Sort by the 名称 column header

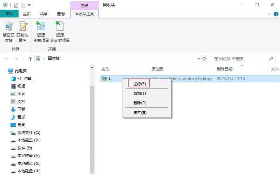(106, 69)
